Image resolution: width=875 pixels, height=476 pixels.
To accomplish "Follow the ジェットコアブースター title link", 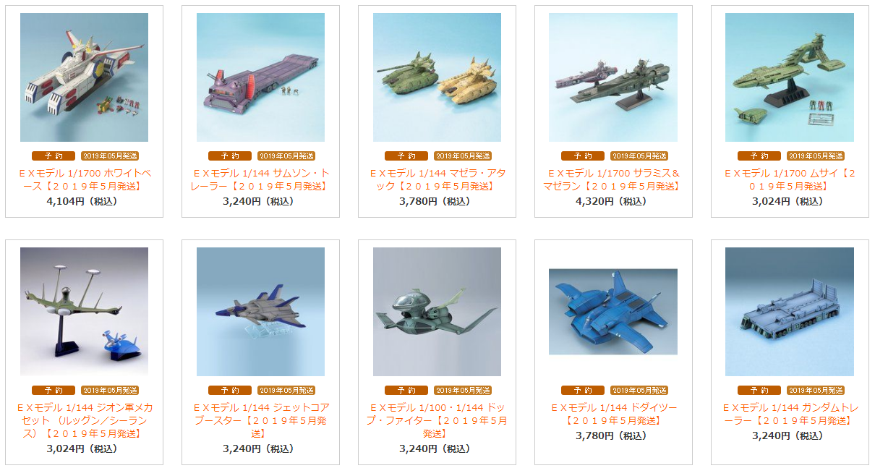I will coord(260,420).
